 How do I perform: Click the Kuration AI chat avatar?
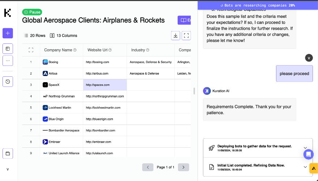tap(207, 91)
